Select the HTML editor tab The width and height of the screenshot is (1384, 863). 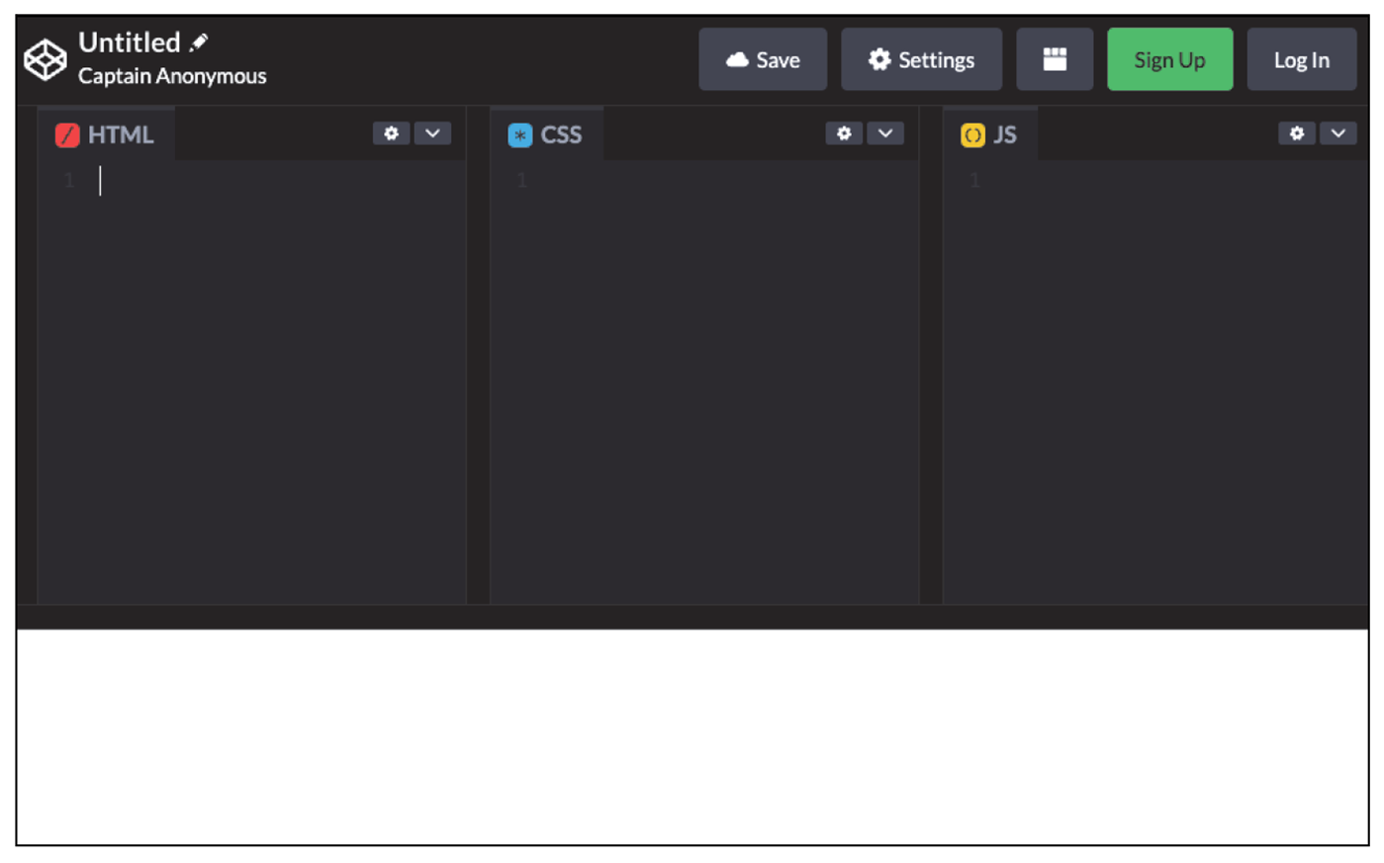105,134
